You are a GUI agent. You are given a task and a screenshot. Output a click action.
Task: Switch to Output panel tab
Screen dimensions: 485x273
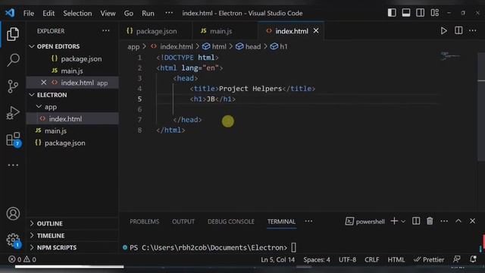point(183,221)
